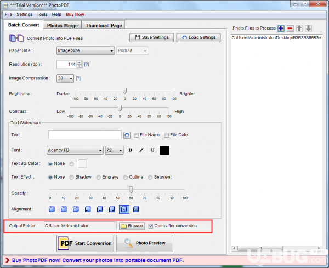Image resolution: width=329 pixels, height=268 pixels.
Task: Add photo files with the plus icon
Action: click(281, 28)
